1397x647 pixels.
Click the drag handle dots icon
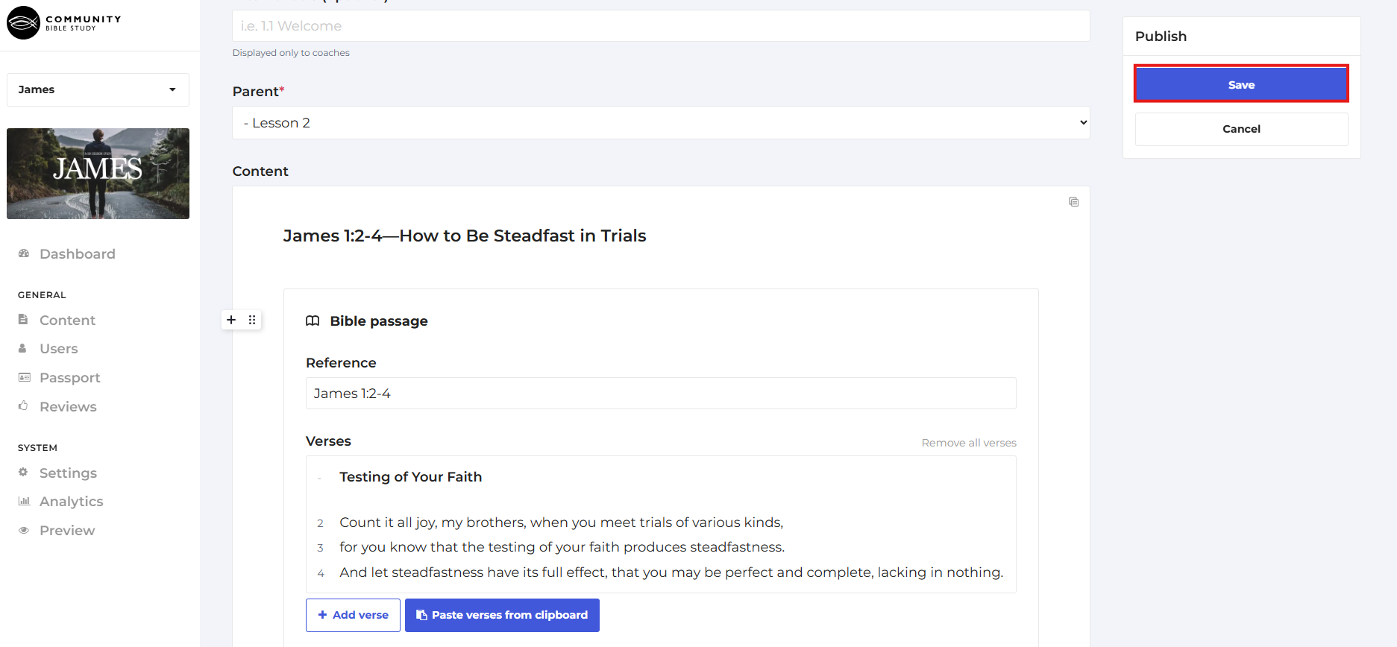[252, 320]
